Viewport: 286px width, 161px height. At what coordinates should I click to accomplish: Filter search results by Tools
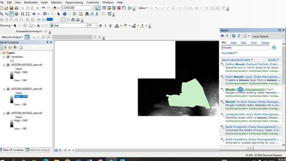click(x=253, y=42)
